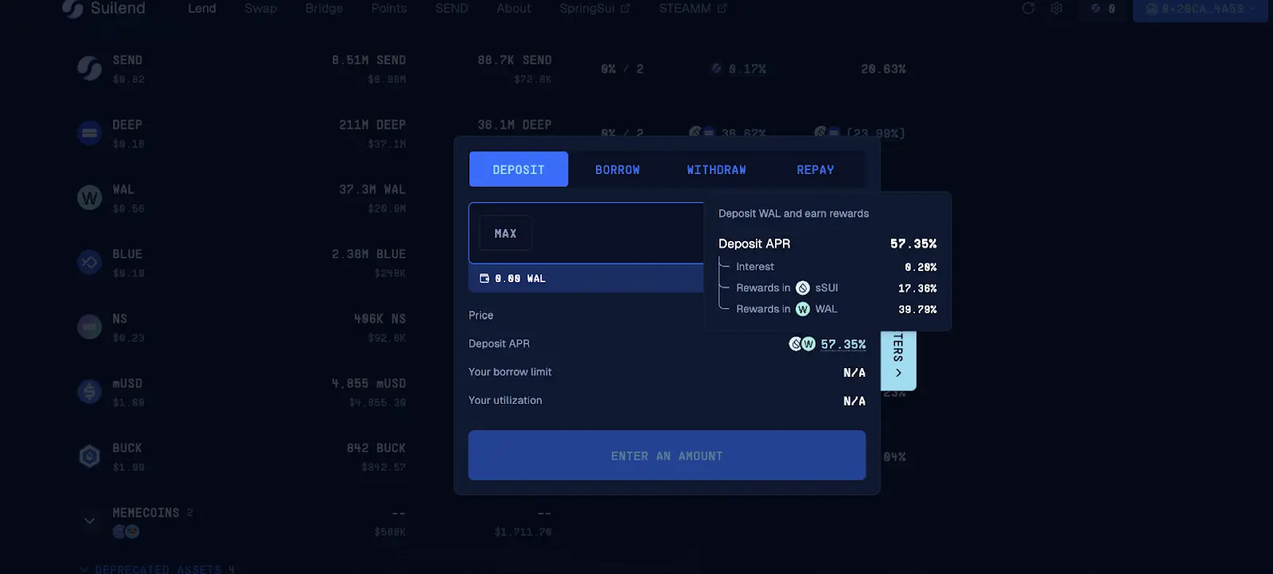
Task: Click the '37.3M WAL' deposits value
Action: [x=372, y=189]
